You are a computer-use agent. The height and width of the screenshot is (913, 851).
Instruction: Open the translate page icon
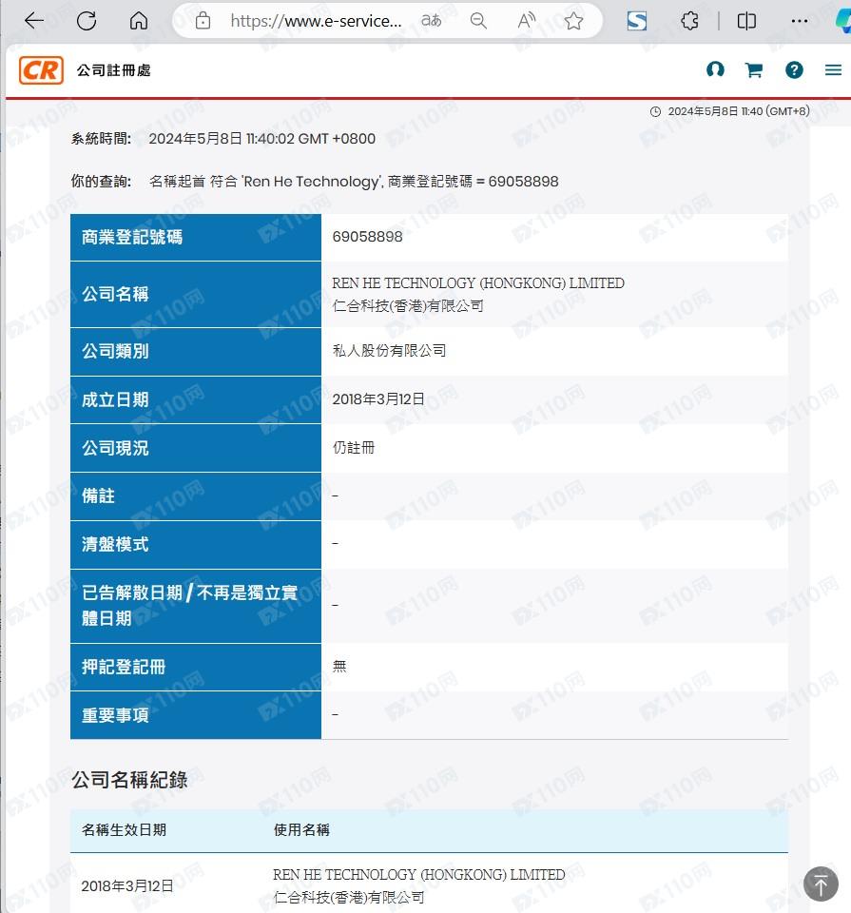coord(431,21)
